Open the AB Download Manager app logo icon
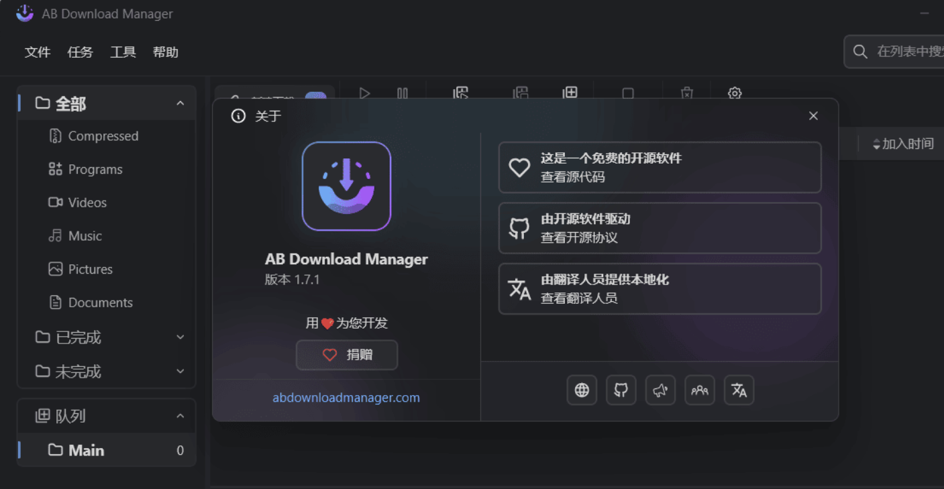The height and width of the screenshot is (489, 944). click(x=24, y=13)
